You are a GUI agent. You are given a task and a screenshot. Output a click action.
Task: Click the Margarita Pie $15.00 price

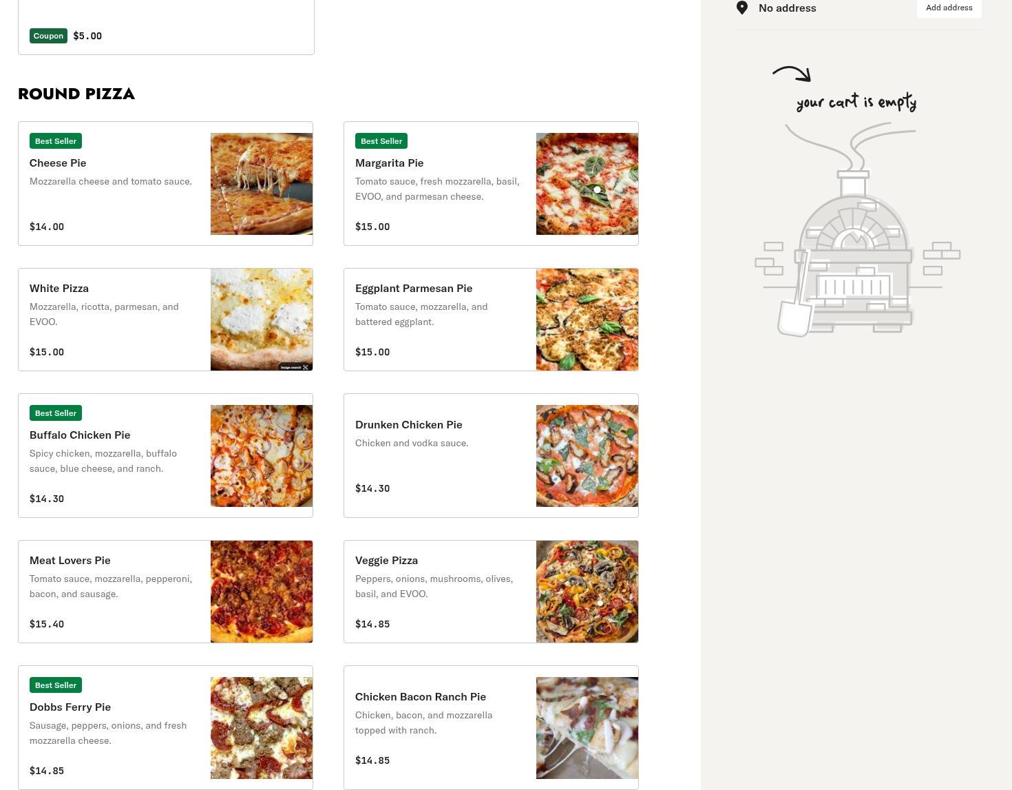click(x=372, y=227)
